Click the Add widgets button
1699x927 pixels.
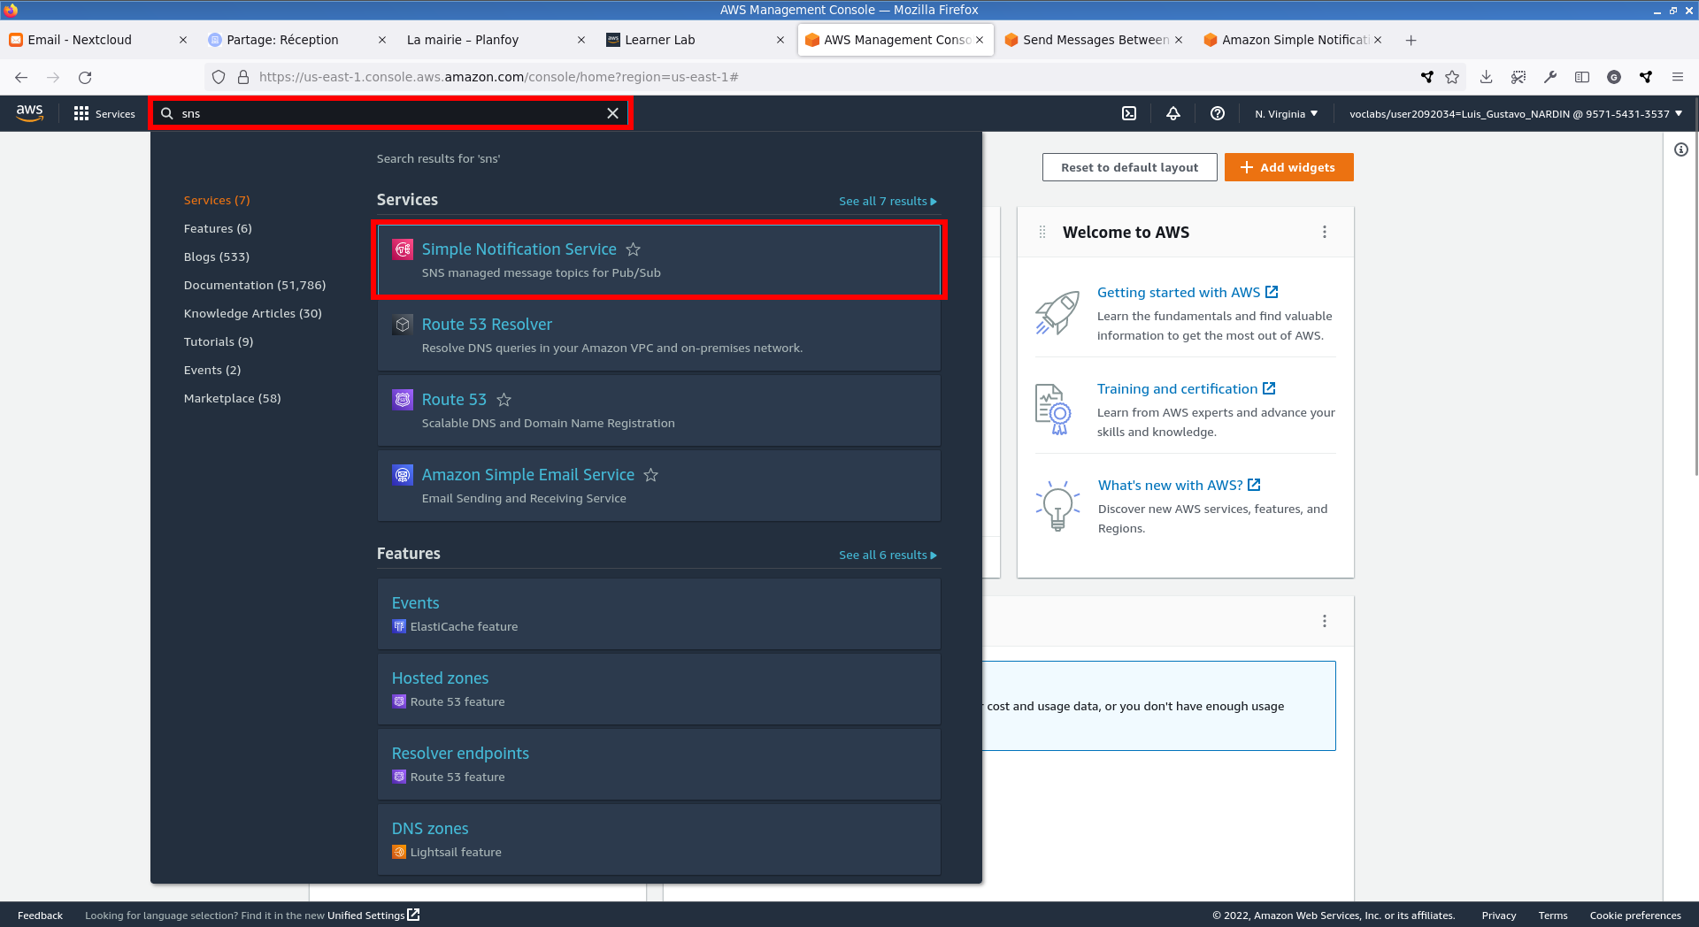tap(1288, 167)
